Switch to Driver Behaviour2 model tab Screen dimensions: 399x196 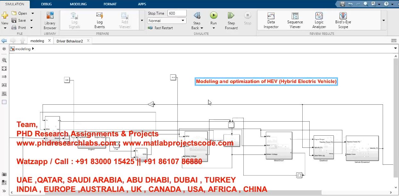click(69, 41)
